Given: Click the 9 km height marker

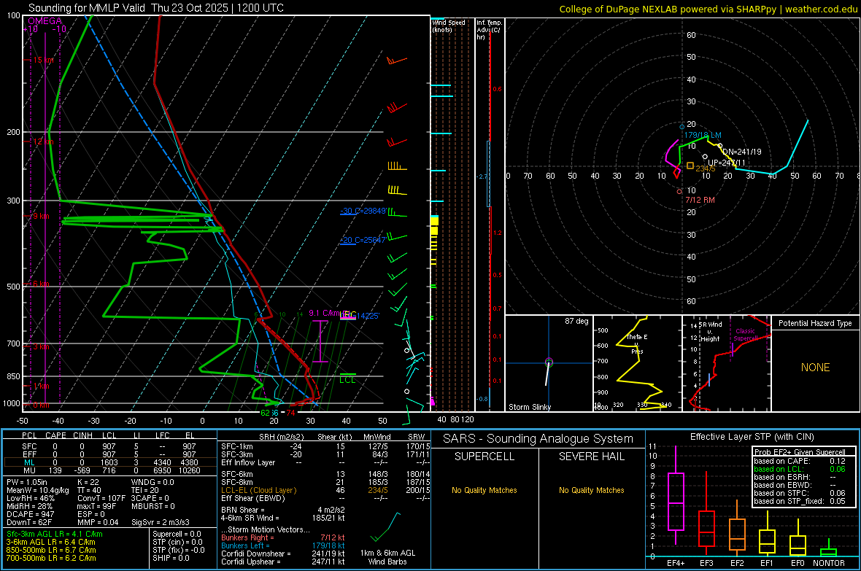Looking at the screenshot, I should pyautogui.click(x=41, y=217).
